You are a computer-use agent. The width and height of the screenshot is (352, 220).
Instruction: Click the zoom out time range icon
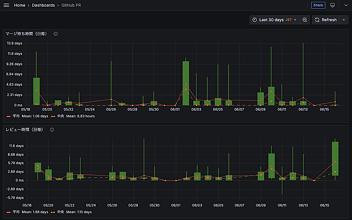pos(305,20)
